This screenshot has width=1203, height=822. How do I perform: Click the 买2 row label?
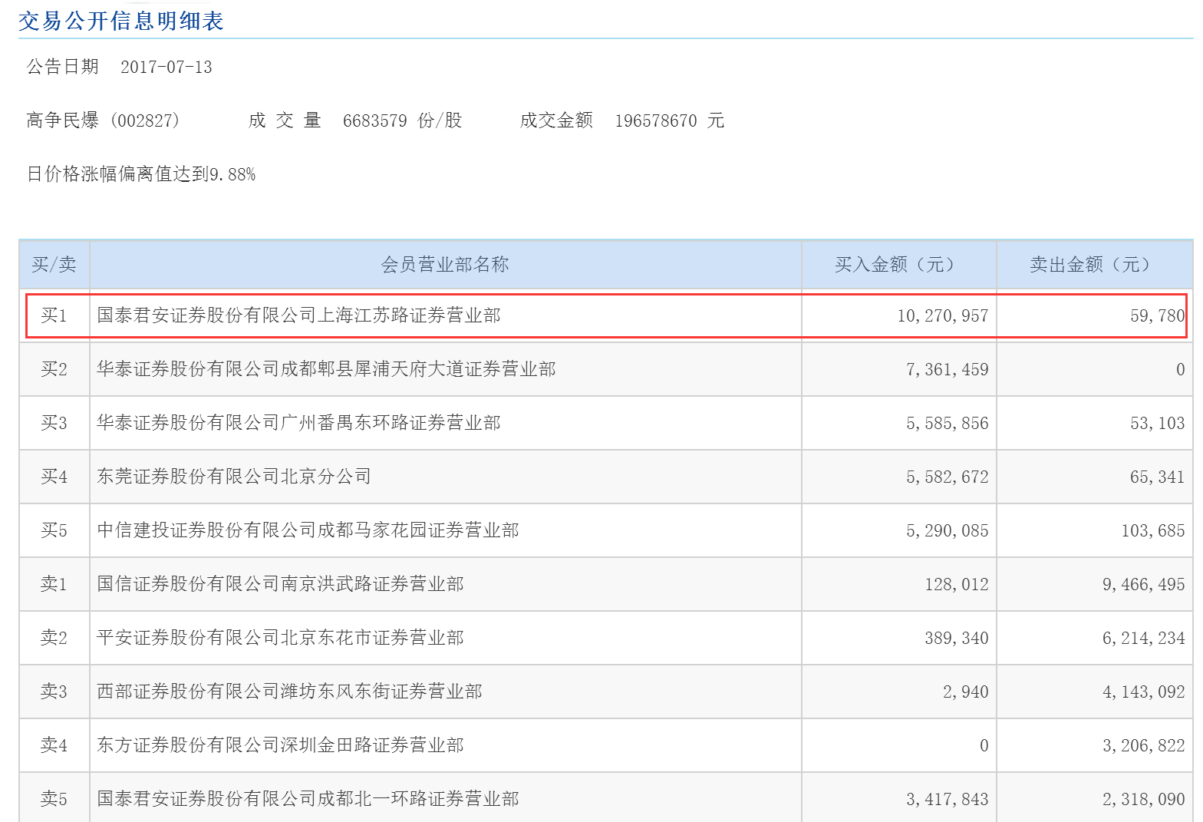[54, 369]
